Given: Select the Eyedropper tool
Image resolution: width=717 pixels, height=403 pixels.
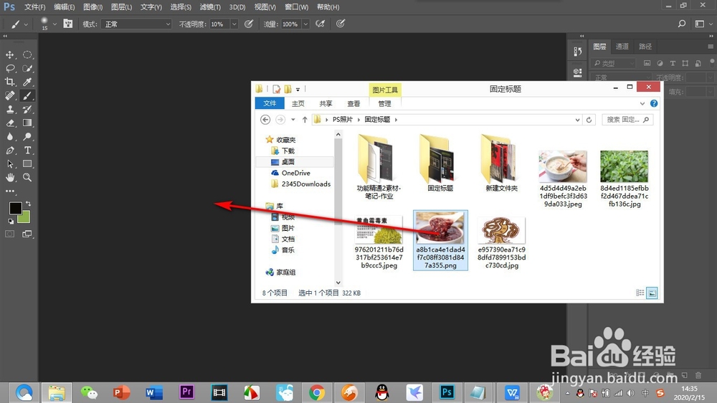Looking at the screenshot, I should point(27,82).
